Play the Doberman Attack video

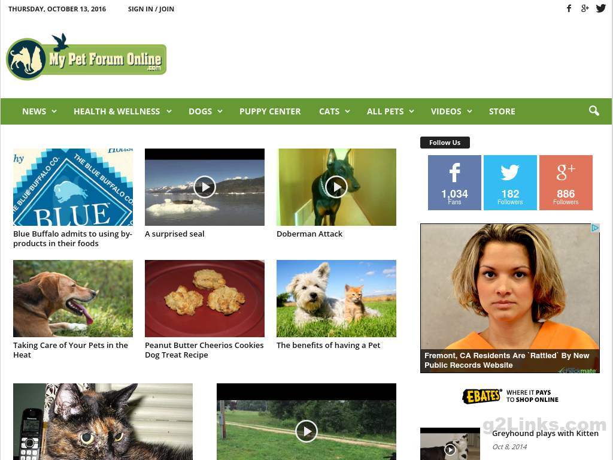[336, 187]
